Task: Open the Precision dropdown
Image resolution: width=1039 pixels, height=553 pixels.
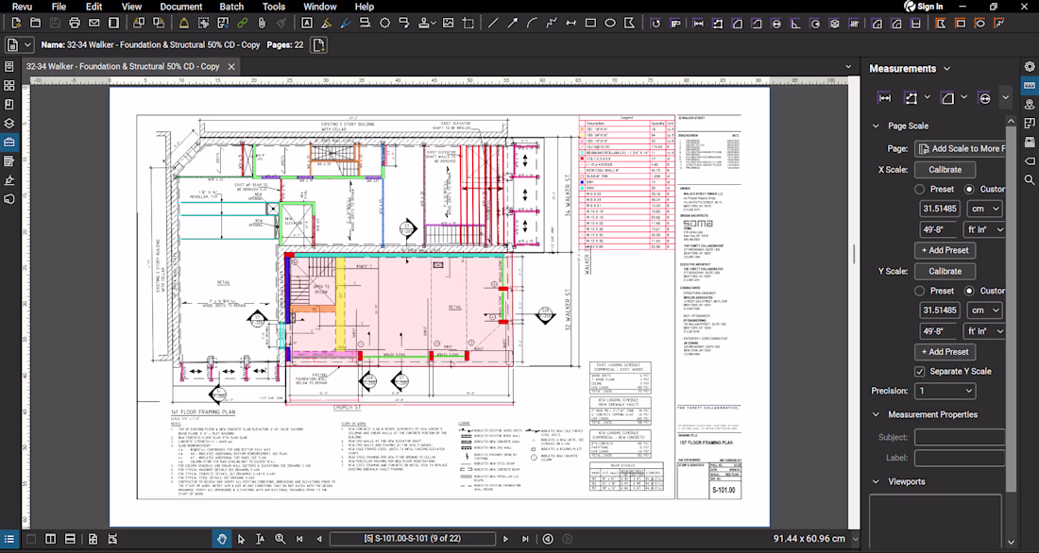Action: point(945,391)
